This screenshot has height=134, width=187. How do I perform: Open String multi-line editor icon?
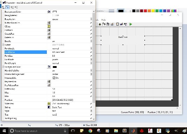pos(49,107)
